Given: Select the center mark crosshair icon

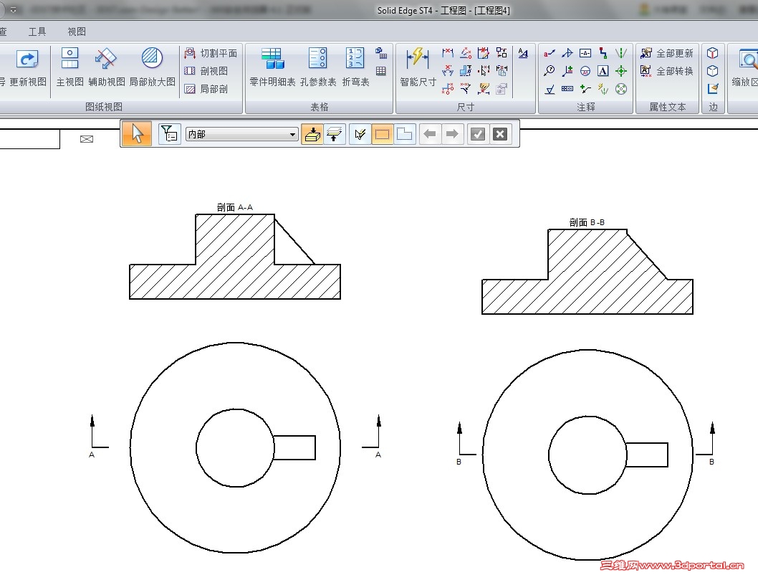Looking at the screenshot, I should 621,71.
